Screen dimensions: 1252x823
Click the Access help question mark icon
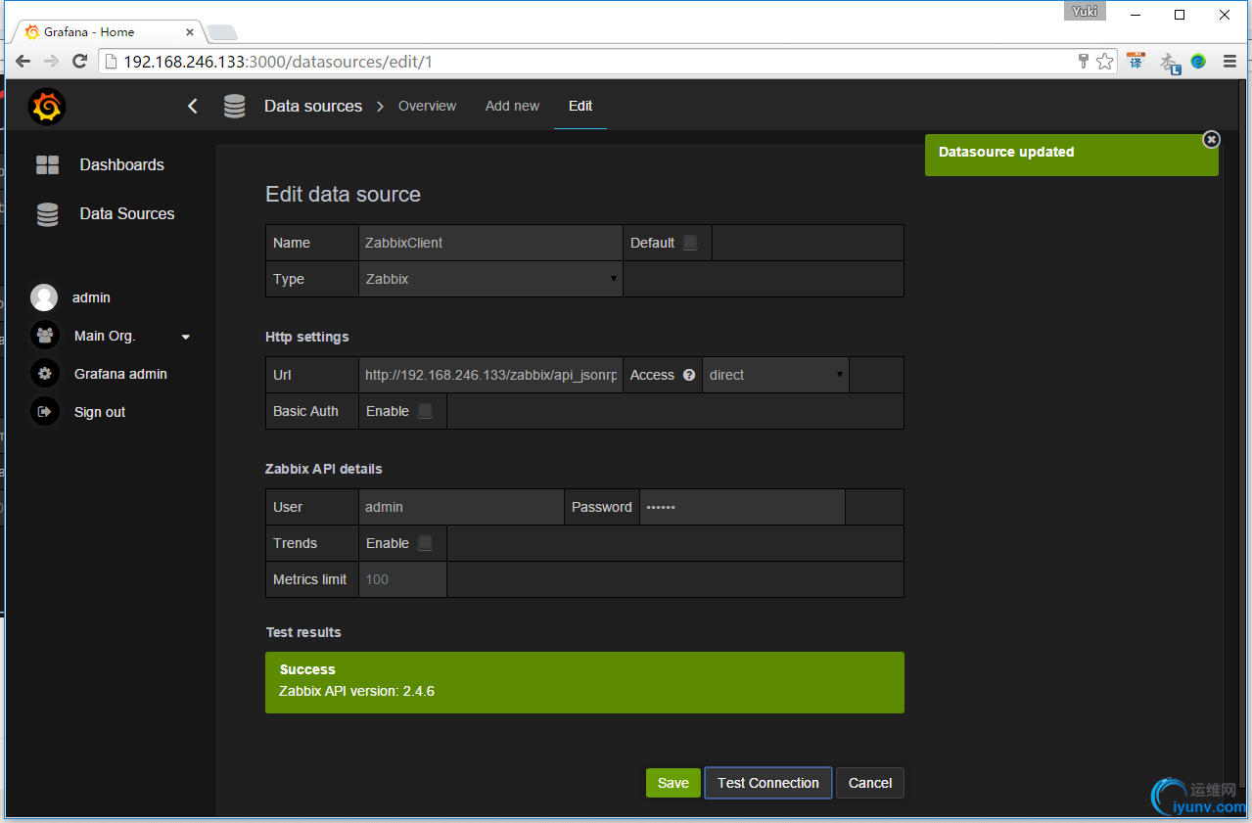click(x=689, y=375)
